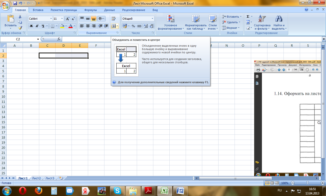This screenshot has height=196, width=326.
Task: Click the percent style icon
Action: [x=133, y=26]
